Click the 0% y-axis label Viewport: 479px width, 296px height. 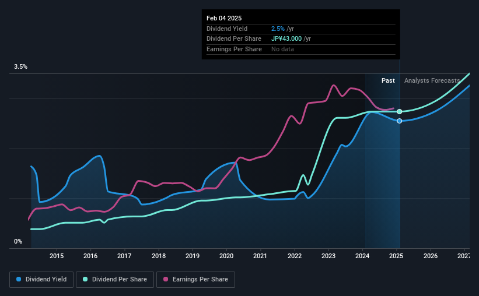[x=18, y=242]
